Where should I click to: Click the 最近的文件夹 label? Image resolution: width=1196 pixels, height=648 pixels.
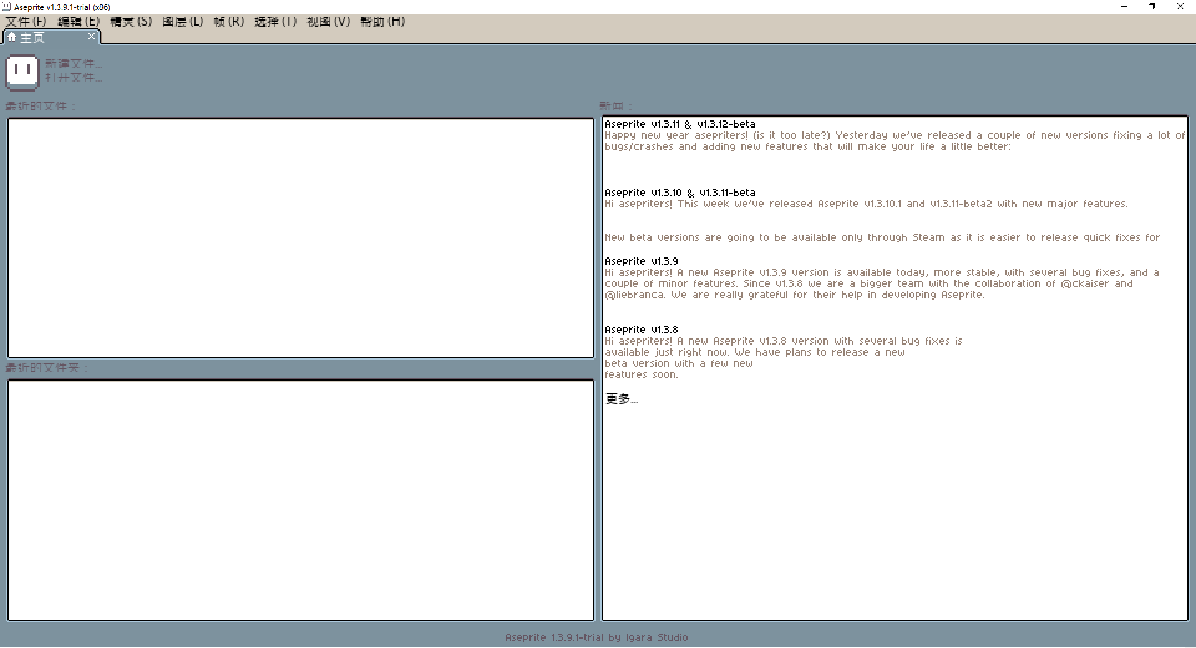click(47, 368)
